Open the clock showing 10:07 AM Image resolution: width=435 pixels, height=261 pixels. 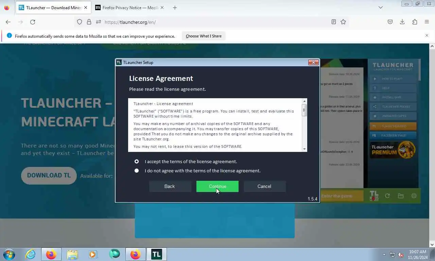(418, 255)
